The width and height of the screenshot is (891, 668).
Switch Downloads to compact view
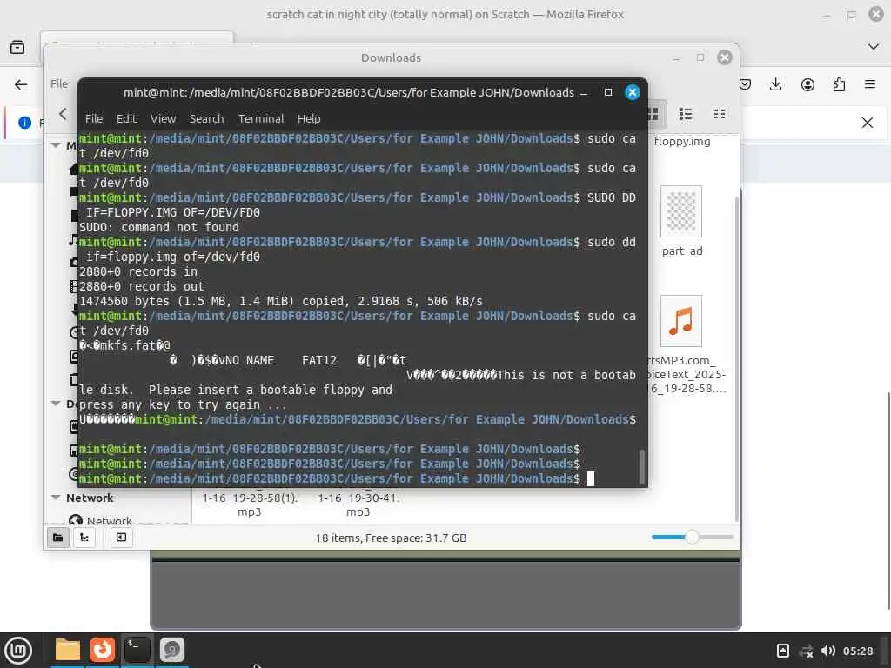click(719, 114)
